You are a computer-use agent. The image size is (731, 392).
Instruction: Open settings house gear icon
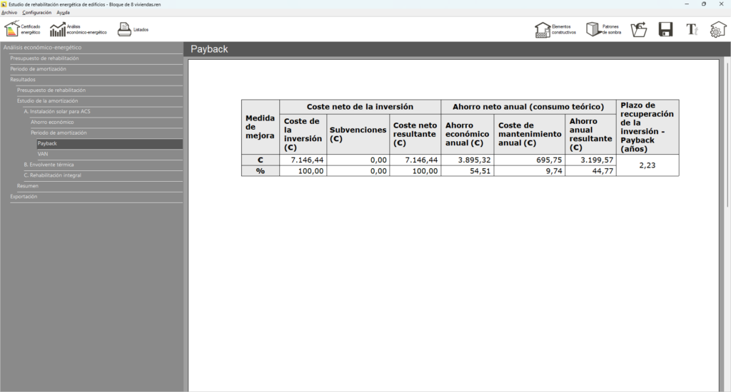718,29
